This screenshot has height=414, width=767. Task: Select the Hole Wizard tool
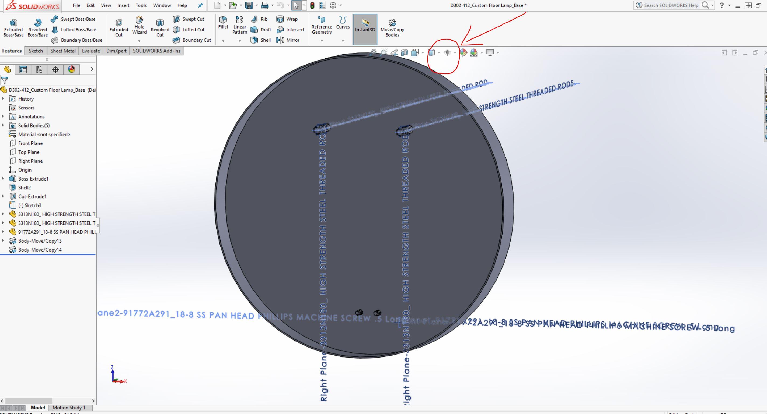(139, 26)
